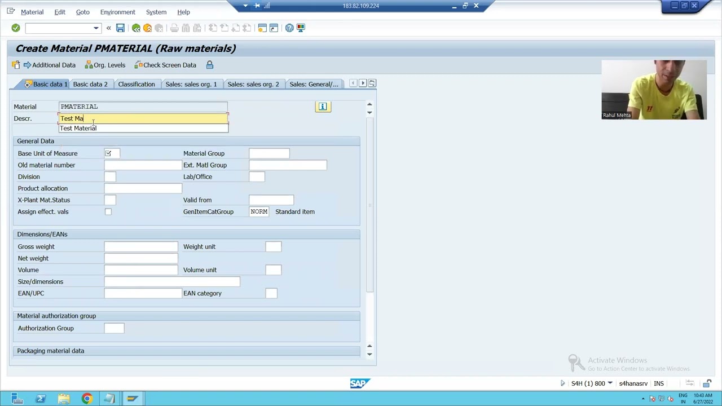Open the command field dropdown arrow
The height and width of the screenshot is (406, 722).
pyautogui.click(x=96, y=28)
